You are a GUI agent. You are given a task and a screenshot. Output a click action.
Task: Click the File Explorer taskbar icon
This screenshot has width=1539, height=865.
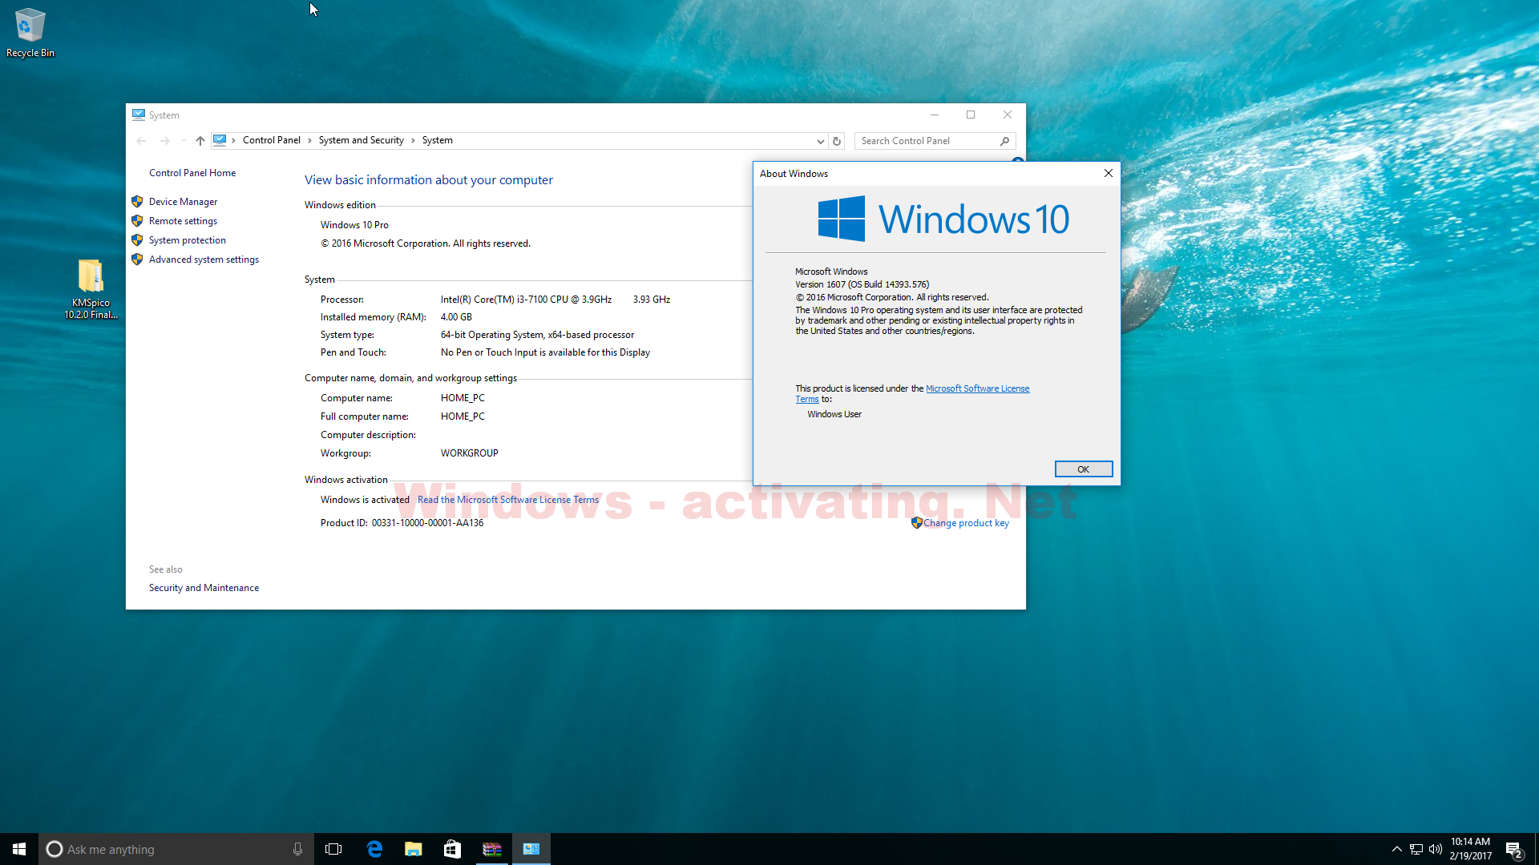[x=414, y=848]
